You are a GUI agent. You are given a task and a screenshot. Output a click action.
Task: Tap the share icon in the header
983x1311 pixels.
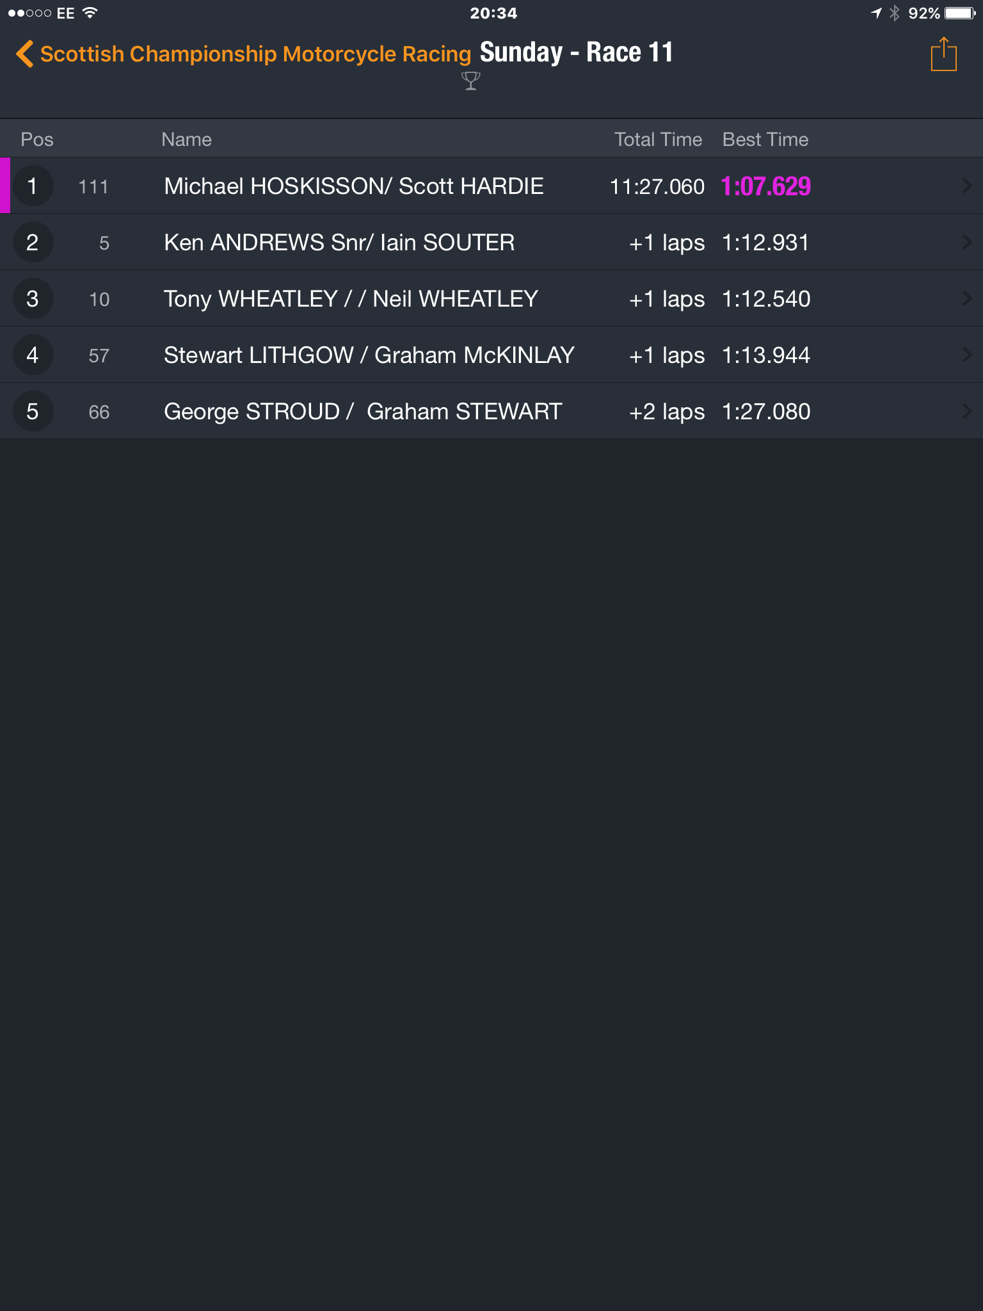(x=943, y=54)
